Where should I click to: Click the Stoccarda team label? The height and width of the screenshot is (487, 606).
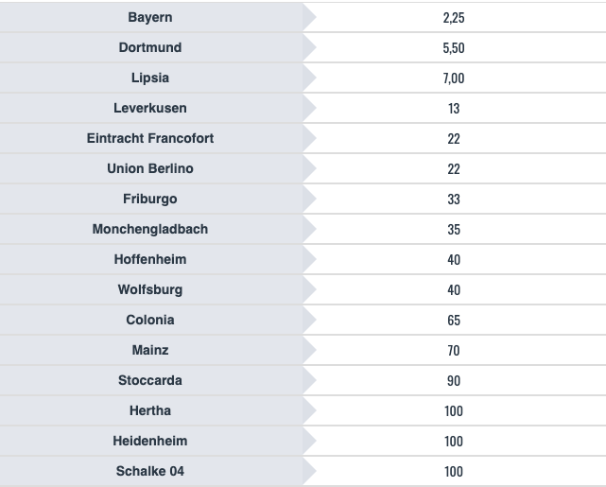[x=150, y=381]
